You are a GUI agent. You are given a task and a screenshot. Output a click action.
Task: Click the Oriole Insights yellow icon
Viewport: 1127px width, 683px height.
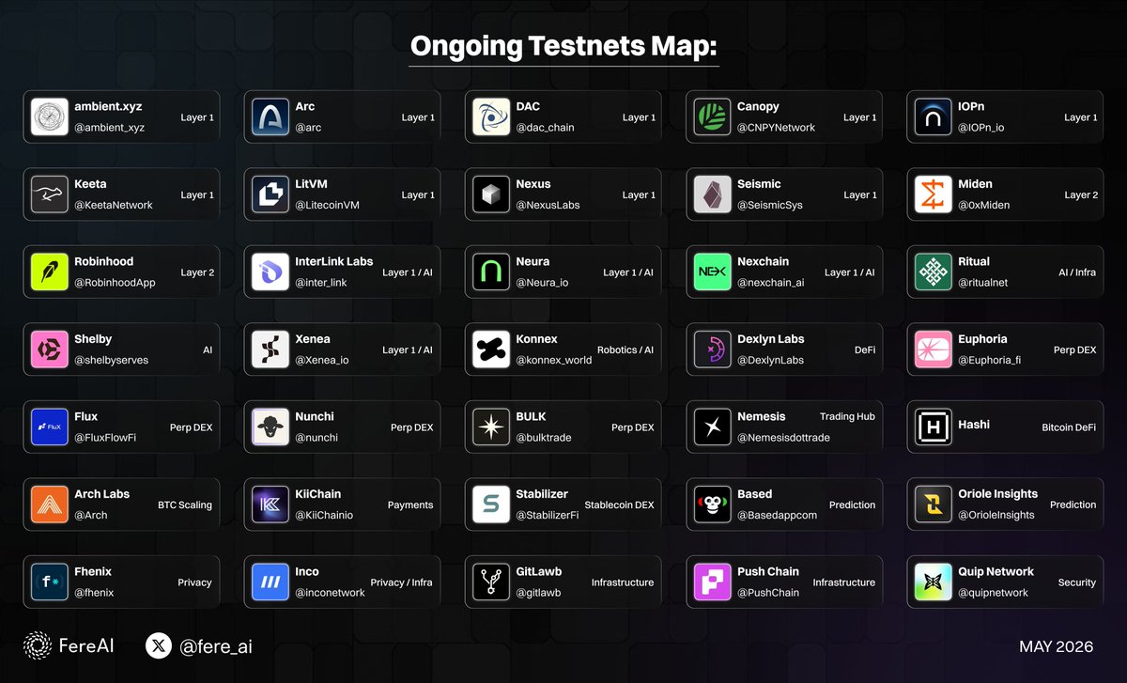(933, 504)
